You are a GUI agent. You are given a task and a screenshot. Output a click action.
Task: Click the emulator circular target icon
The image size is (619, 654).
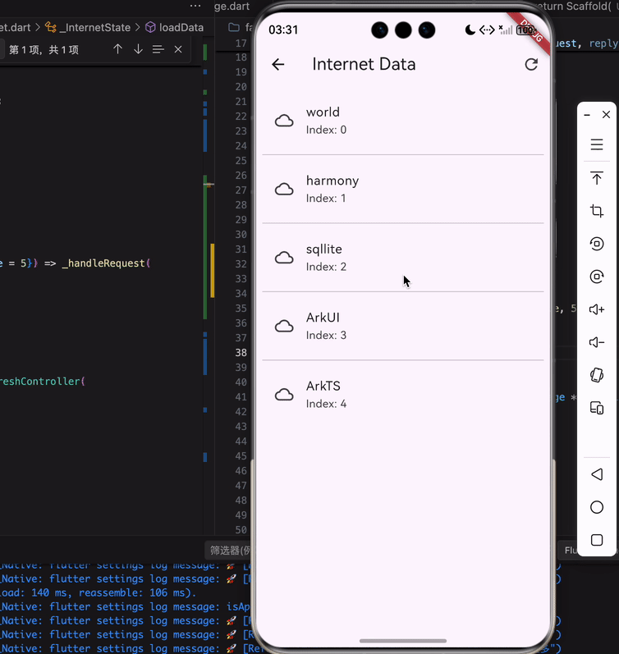[597, 277]
